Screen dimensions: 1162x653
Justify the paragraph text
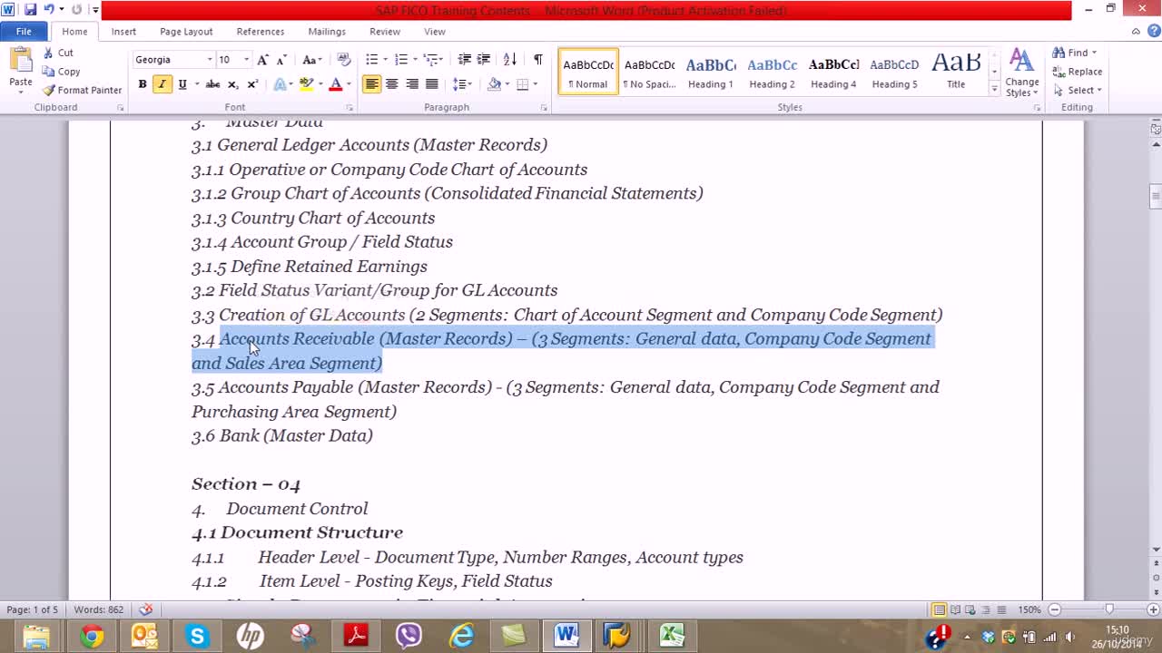coord(431,84)
